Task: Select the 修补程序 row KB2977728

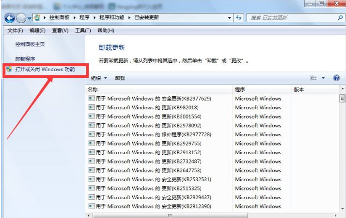Action: click(x=212, y=134)
